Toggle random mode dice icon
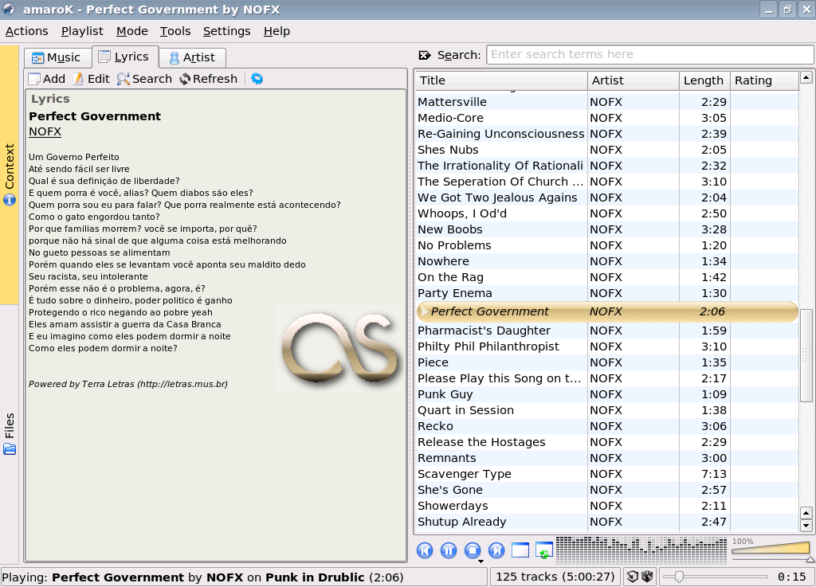Viewport: 816px width, 587px height. coord(647,577)
